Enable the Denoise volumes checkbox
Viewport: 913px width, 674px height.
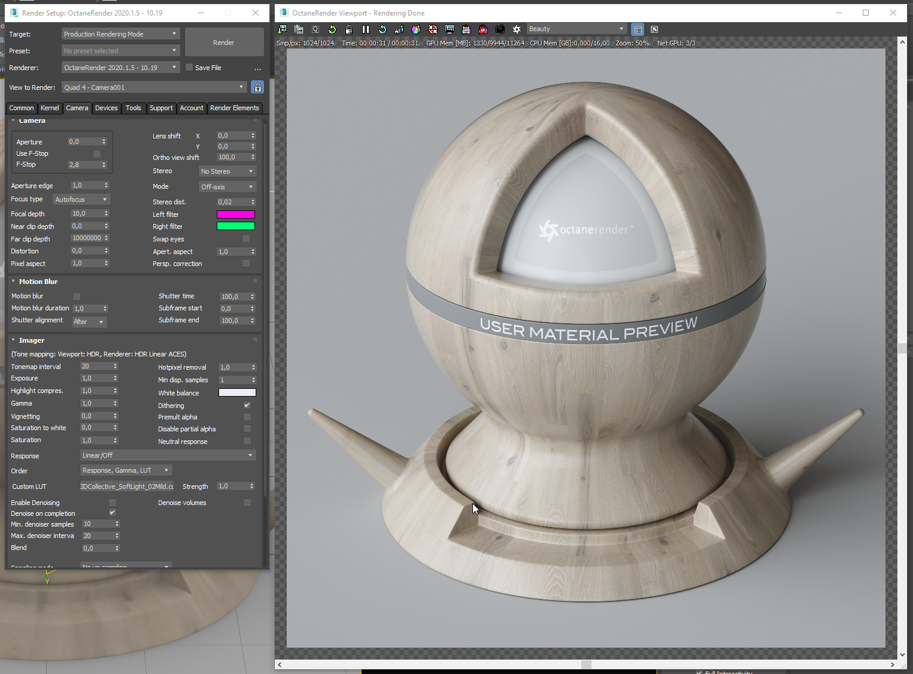(247, 502)
